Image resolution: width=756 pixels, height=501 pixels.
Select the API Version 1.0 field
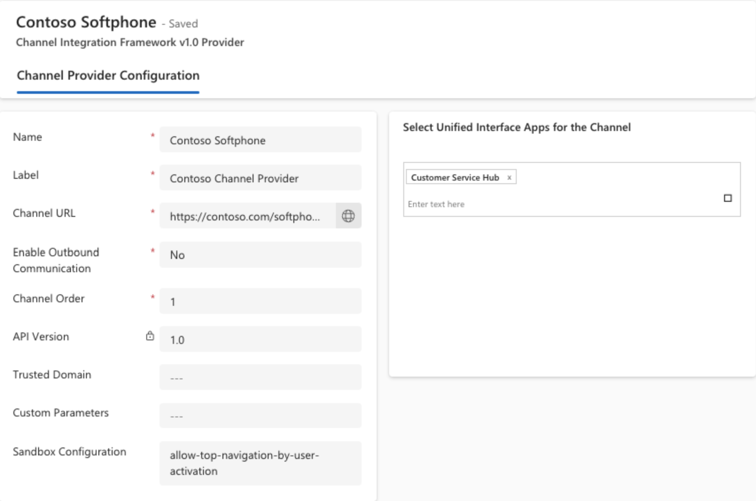pyautogui.click(x=261, y=339)
